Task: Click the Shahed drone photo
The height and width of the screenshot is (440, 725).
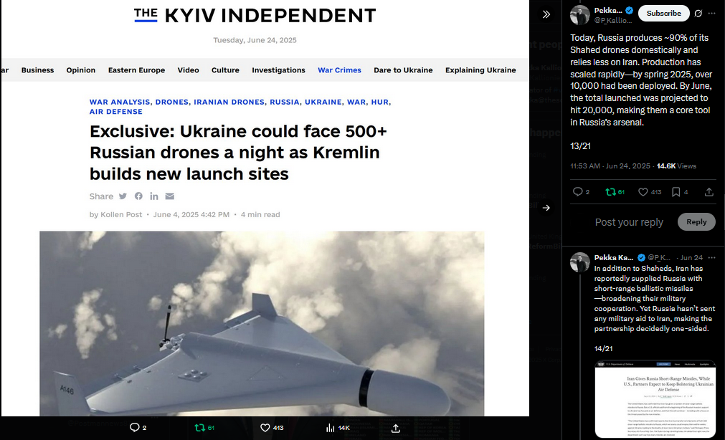Action: click(x=262, y=323)
